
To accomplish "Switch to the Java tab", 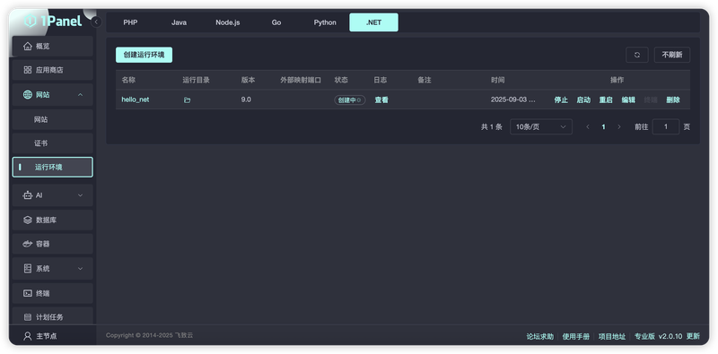I will (x=179, y=22).
